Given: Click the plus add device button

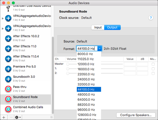Looking at the screenshot, I should pos(4,117).
